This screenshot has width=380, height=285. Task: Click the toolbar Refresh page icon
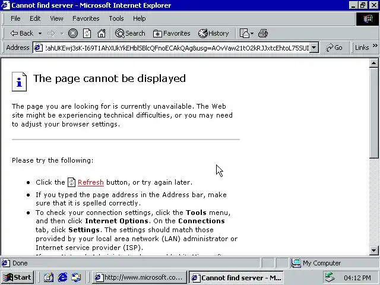point(87,33)
